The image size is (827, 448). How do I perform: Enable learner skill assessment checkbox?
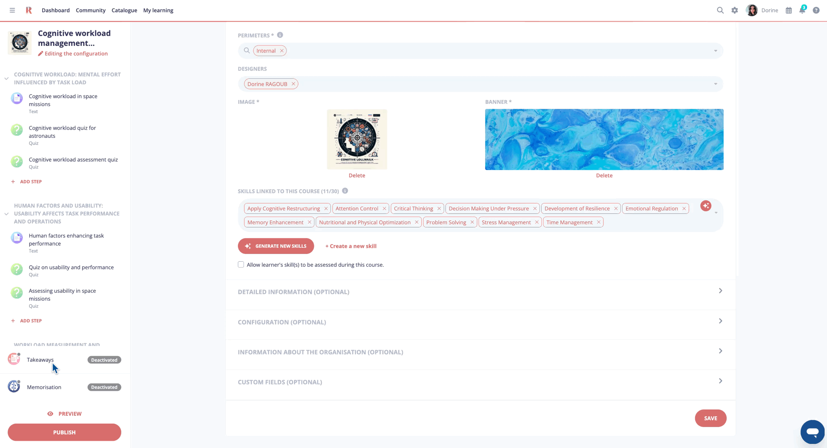[241, 265]
